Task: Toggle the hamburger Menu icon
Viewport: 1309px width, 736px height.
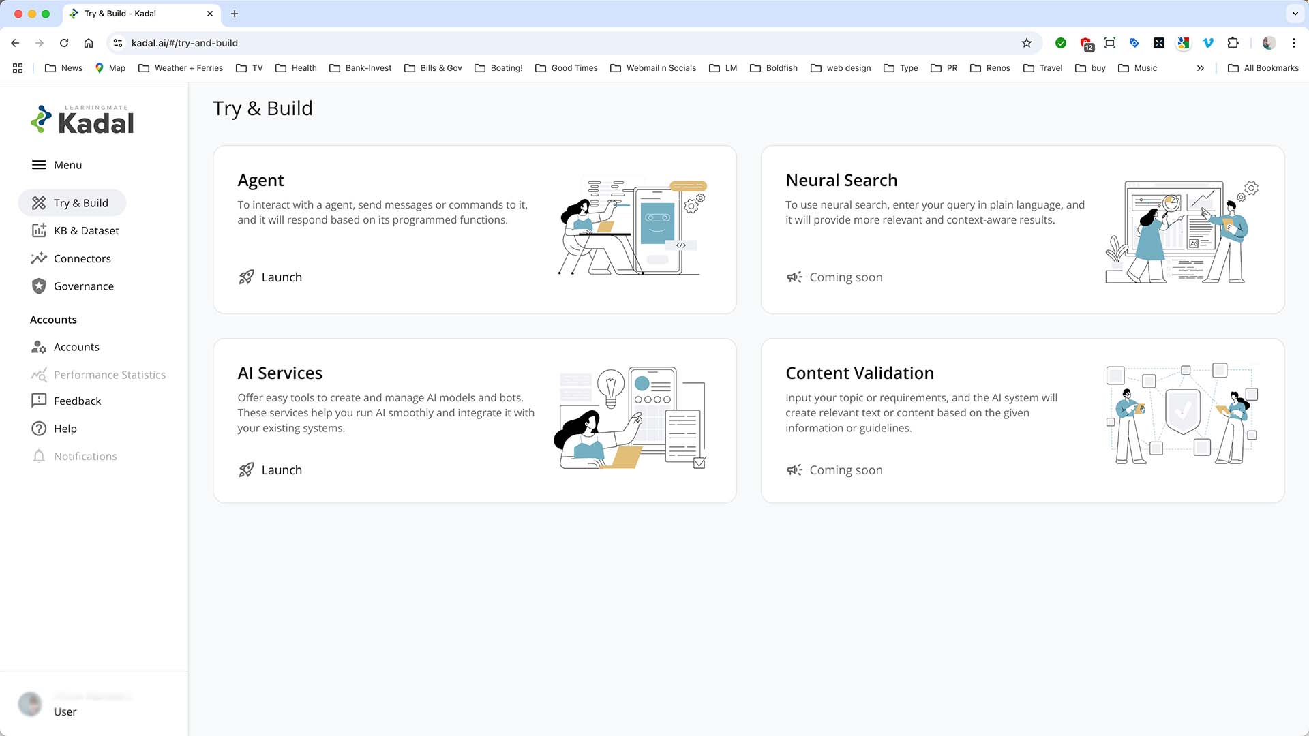Action: click(x=39, y=165)
